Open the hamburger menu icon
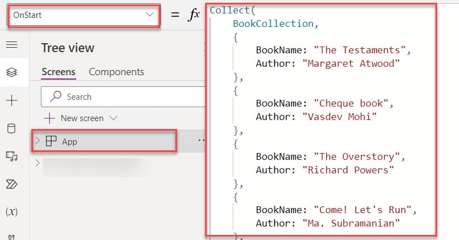The height and width of the screenshot is (240, 459). tap(12, 44)
